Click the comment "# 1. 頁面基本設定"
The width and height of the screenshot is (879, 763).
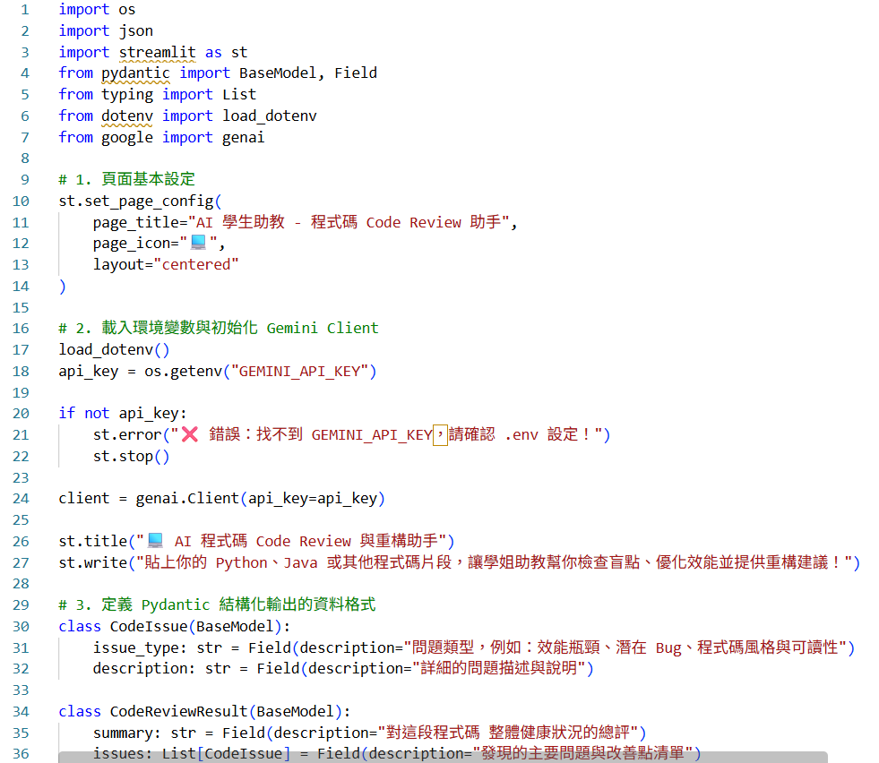127,179
